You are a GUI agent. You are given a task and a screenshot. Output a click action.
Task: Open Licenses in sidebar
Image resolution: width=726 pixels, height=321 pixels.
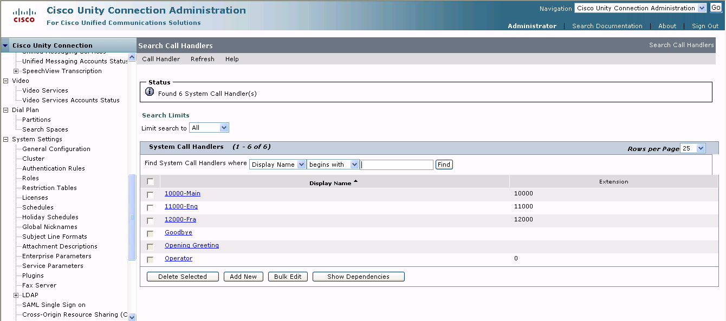[x=35, y=198]
